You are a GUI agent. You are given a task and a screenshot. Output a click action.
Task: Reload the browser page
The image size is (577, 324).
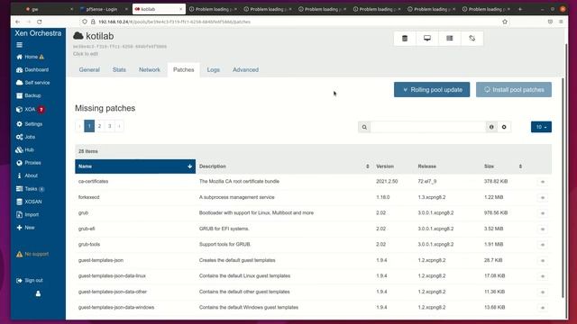tap(40, 22)
